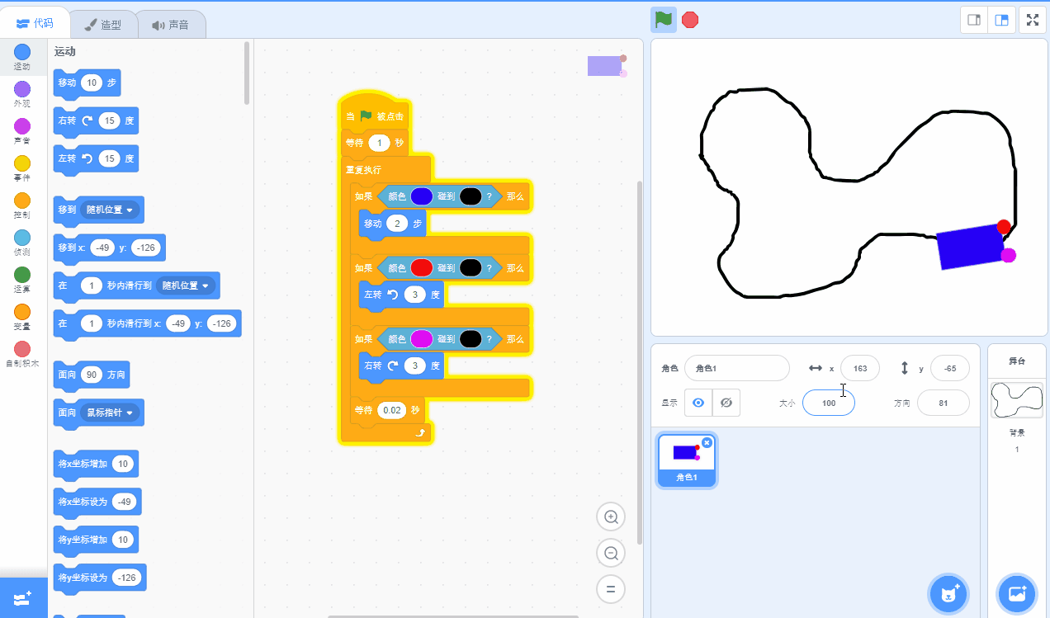Hide the sprite with crossed-eye icon

tap(726, 403)
